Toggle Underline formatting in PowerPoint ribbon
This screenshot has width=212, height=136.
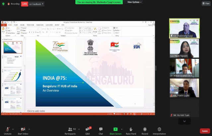click(34, 32)
